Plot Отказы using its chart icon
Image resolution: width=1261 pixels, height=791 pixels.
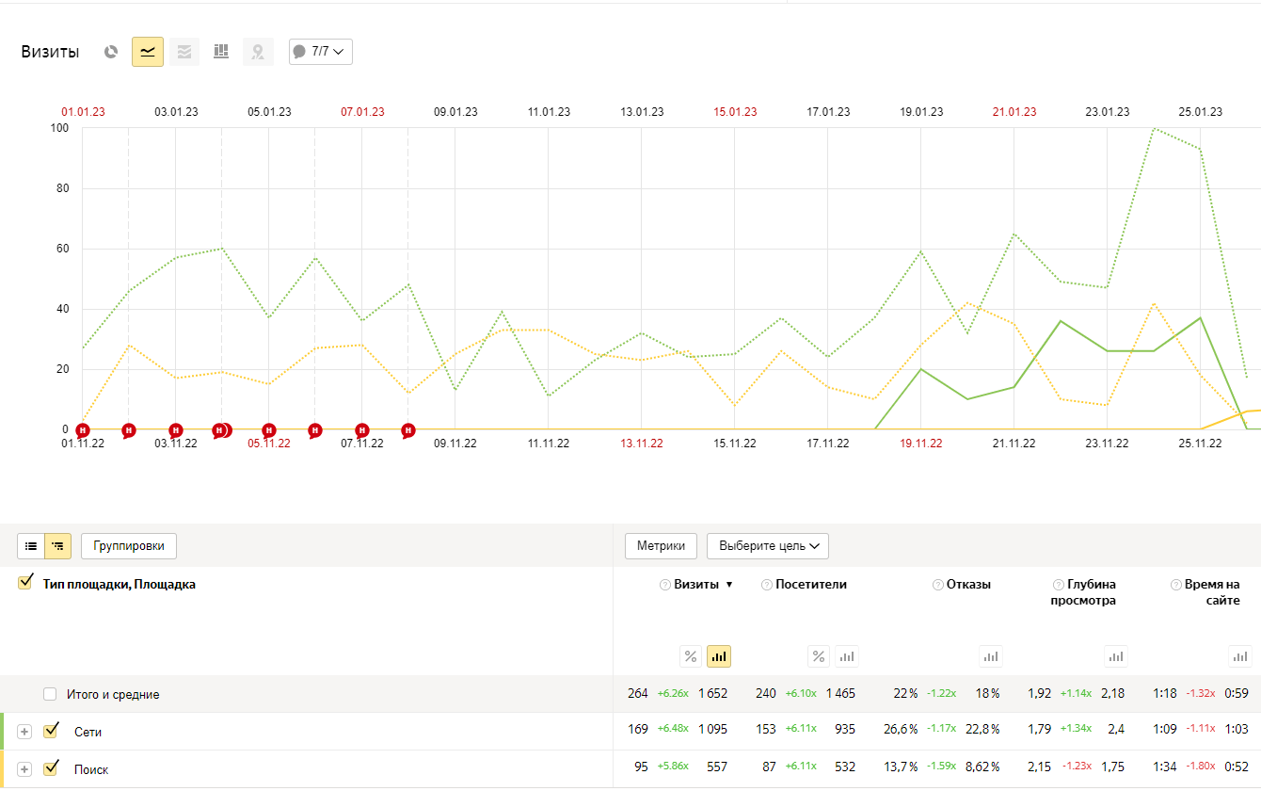[x=991, y=656]
